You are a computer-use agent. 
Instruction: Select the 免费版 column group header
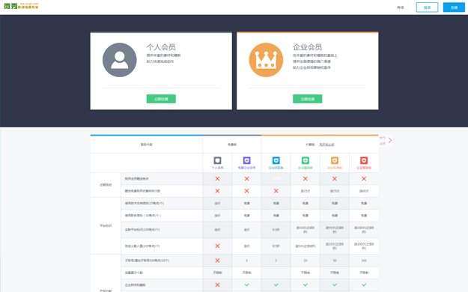click(232, 145)
